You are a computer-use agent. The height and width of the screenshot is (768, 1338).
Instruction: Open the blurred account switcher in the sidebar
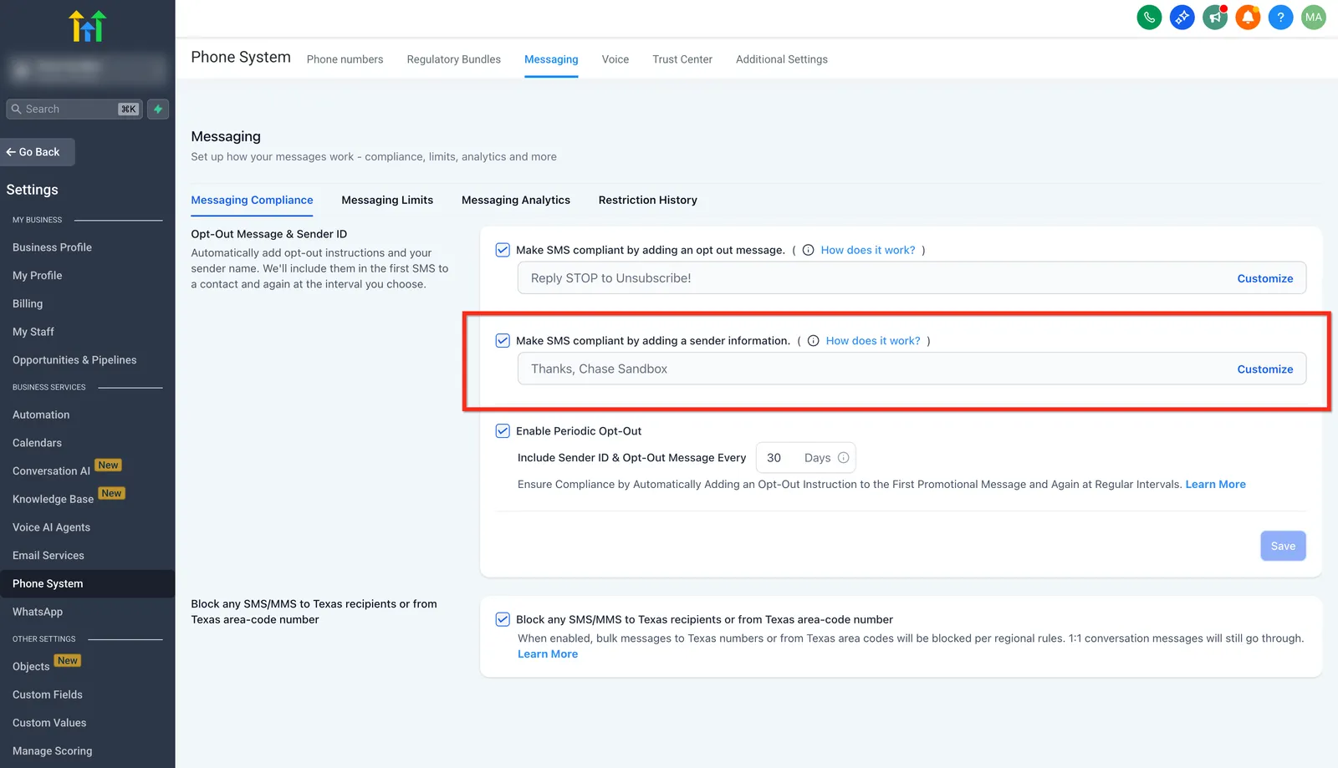click(87, 69)
